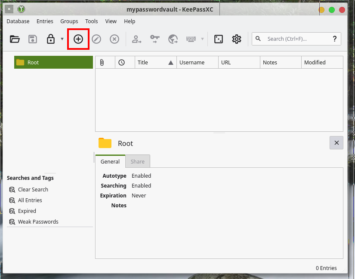Open the password generator dice icon
Viewport: 355px width, 279px height.
pos(219,39)
